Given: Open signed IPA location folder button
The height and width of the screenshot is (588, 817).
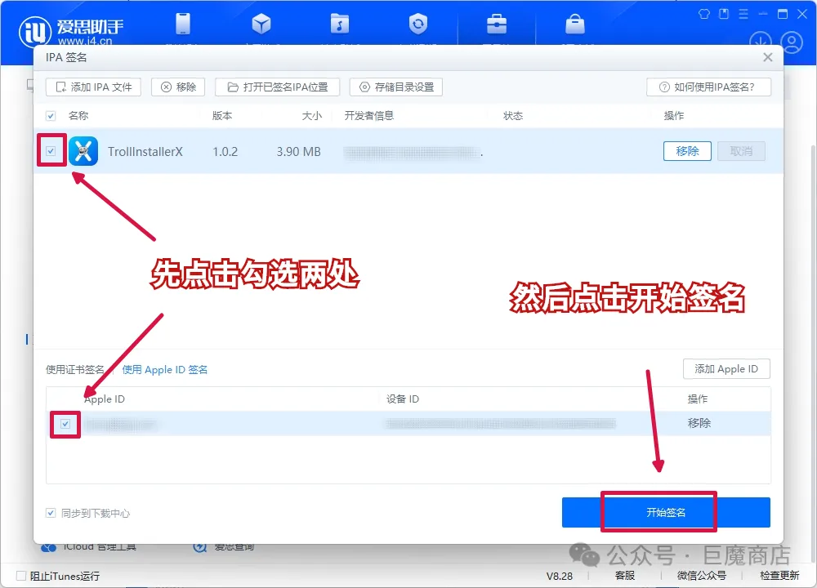Looking at the screenshot, I should 277,87.
